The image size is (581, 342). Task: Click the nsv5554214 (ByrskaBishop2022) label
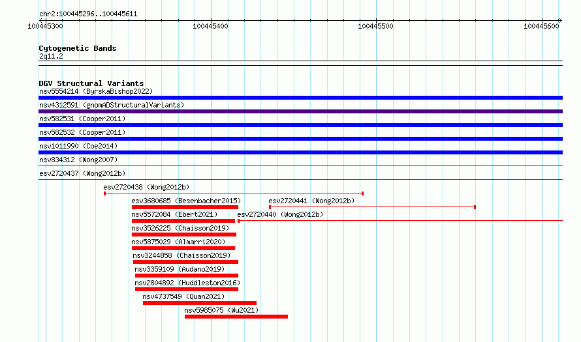[96, 91]
